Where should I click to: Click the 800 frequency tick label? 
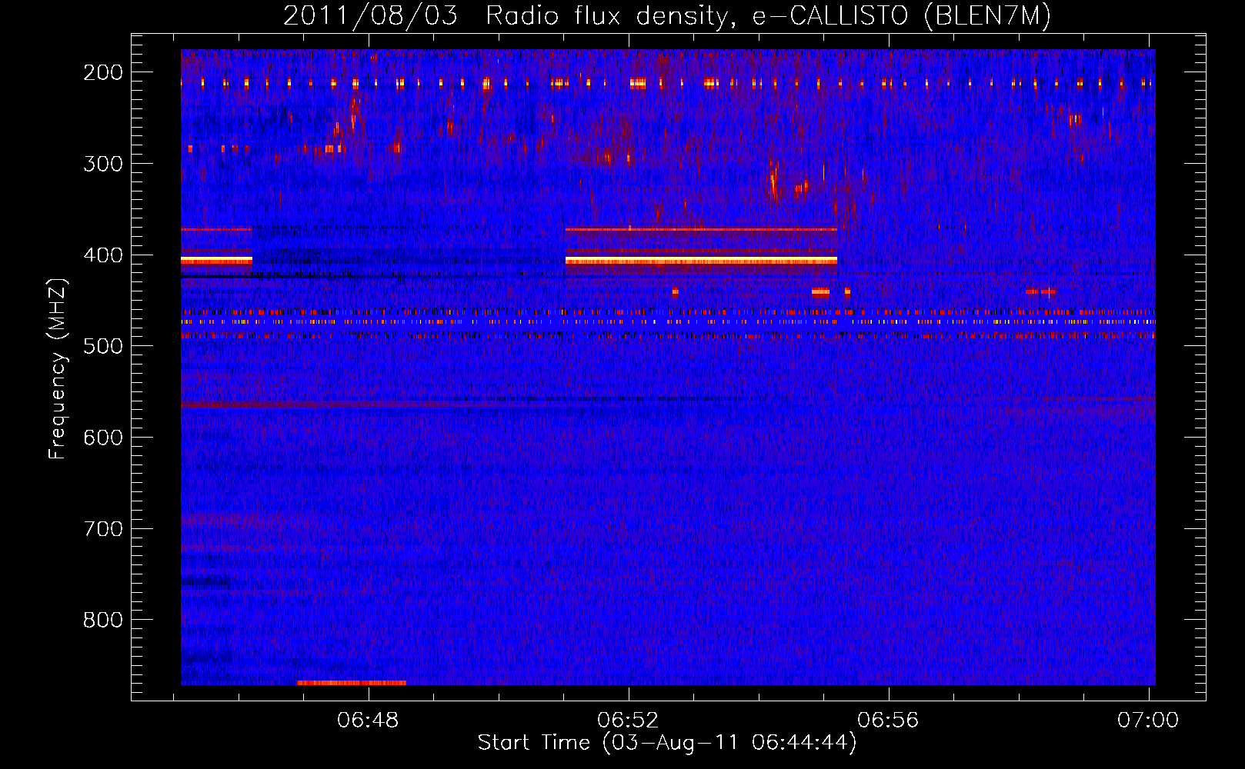(103, 620)
